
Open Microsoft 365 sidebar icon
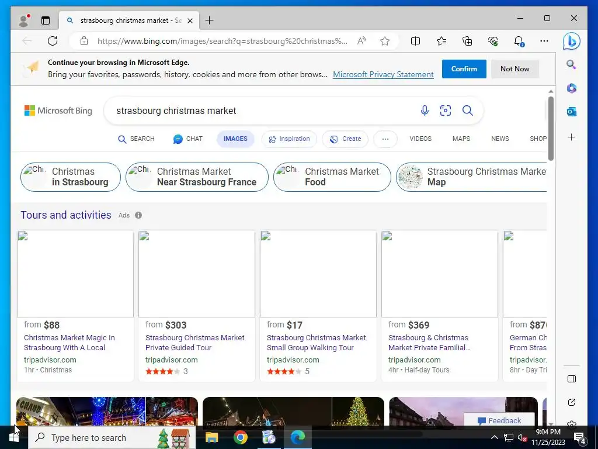571,88
